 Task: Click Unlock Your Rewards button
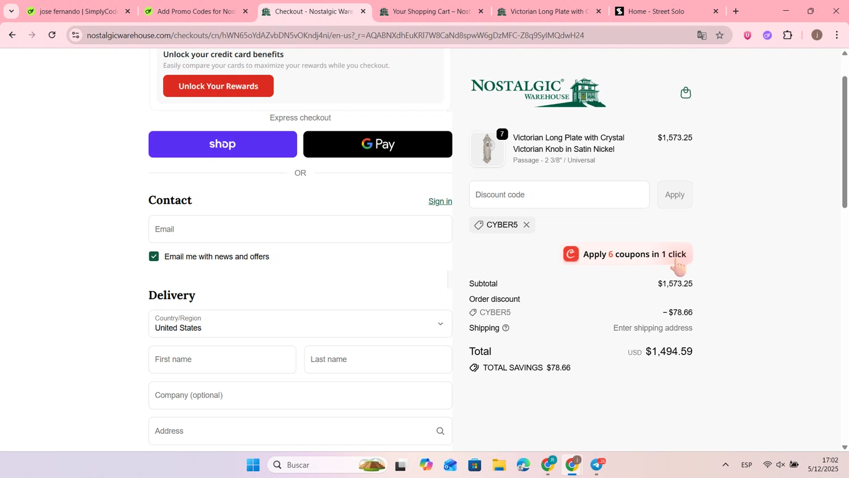click(x=218, y=86)
